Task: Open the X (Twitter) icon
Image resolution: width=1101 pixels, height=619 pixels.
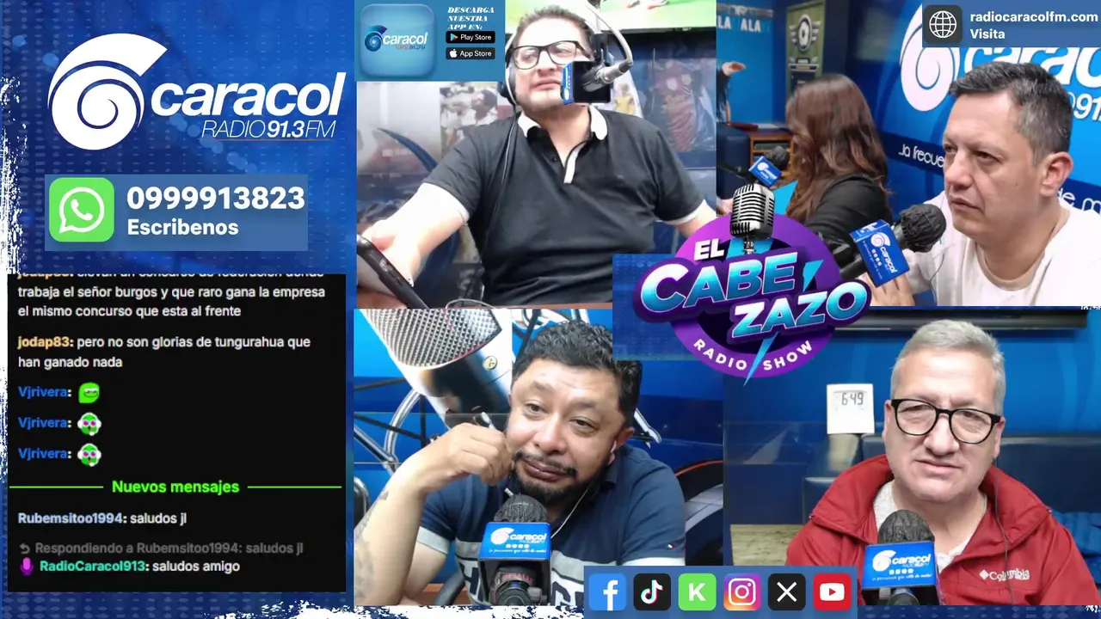Action: 786,592
